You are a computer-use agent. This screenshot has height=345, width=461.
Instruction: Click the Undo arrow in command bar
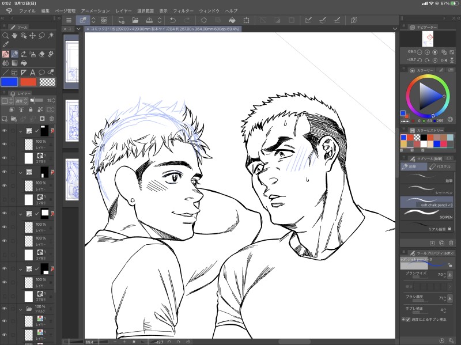pos(173,20)
